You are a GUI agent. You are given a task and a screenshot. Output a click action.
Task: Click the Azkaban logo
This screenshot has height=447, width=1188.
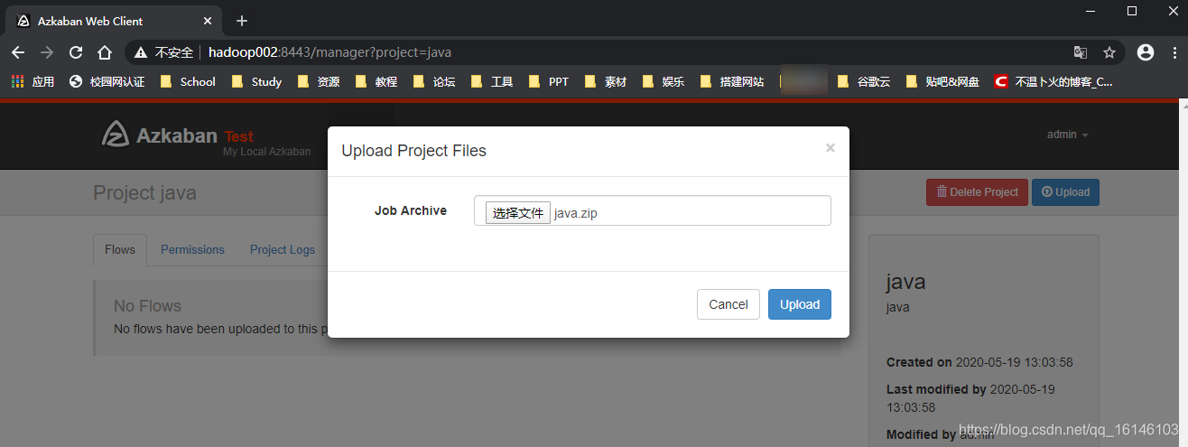point(159,135)
